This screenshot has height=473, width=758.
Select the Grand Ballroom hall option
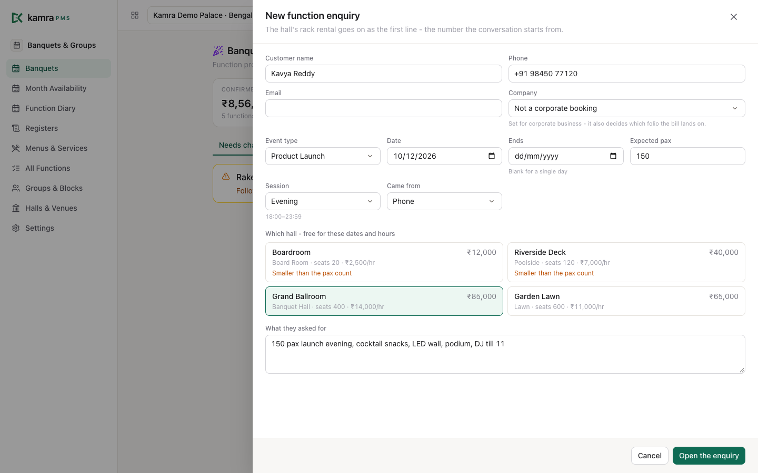[384, 301]
